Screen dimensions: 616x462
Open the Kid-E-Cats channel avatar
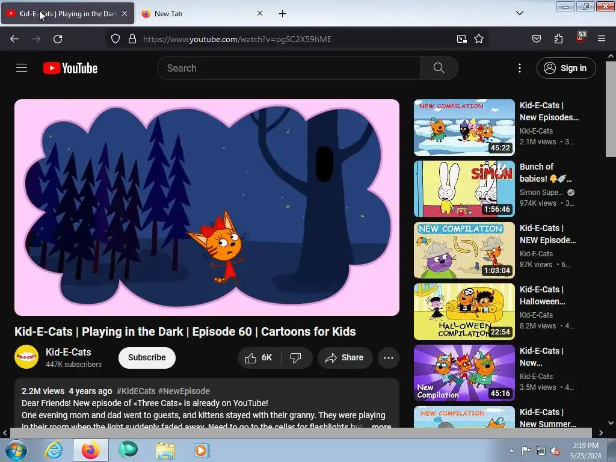pos(26,357)
